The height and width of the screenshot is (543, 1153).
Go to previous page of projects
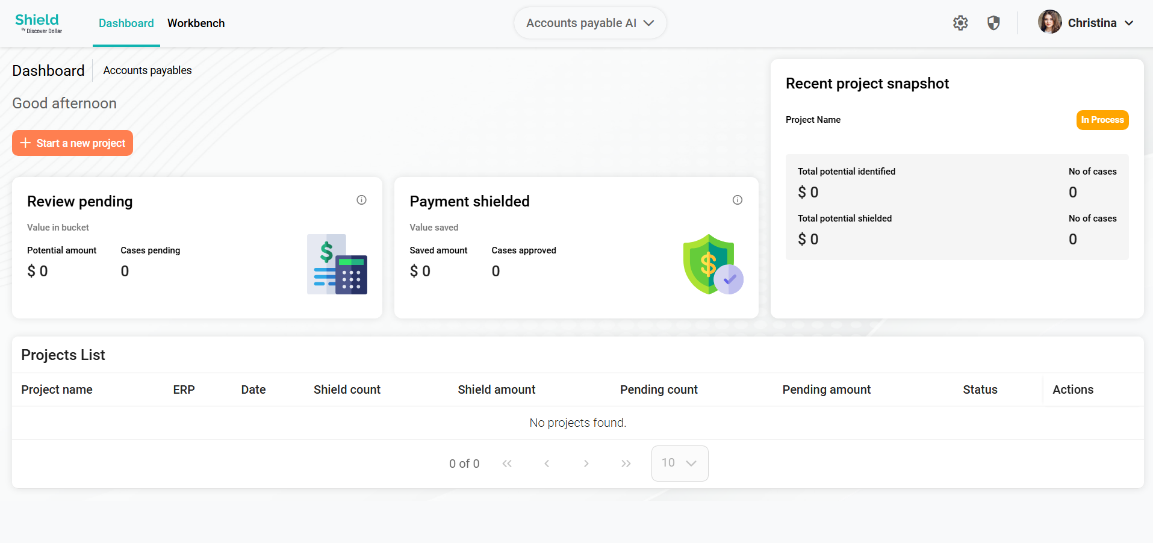coord(547,464)
